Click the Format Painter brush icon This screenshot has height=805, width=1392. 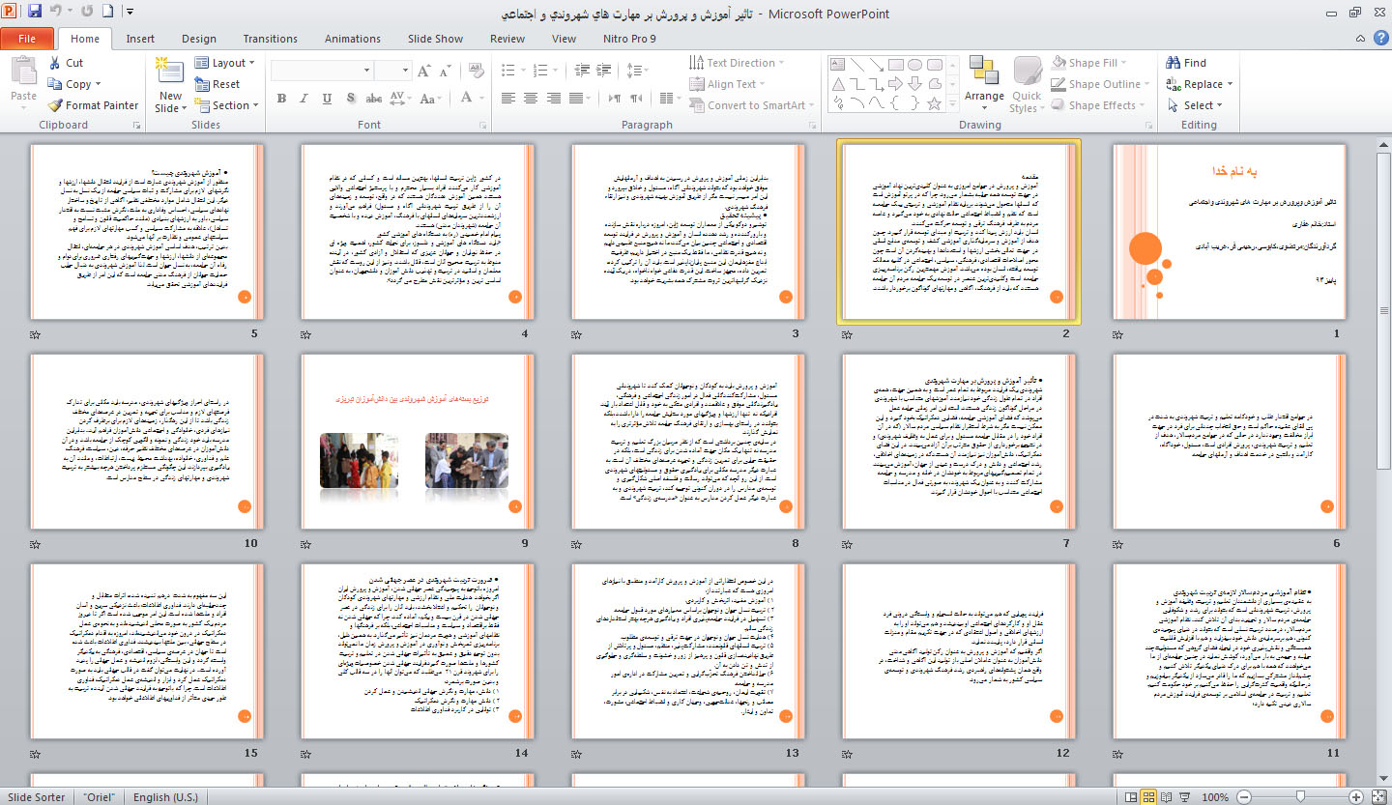(55, 105)
